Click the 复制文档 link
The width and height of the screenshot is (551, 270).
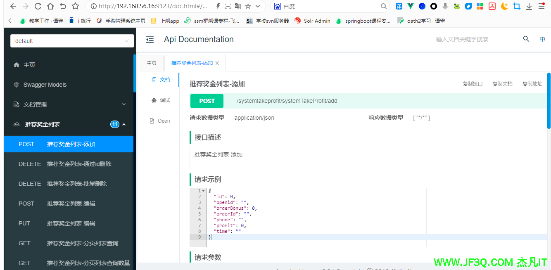(x=502, y=84)
